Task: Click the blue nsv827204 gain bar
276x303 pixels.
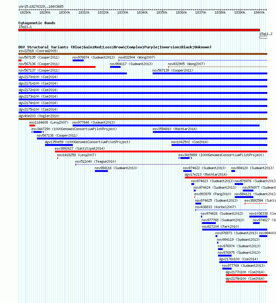Action: [x=235, y=230]
